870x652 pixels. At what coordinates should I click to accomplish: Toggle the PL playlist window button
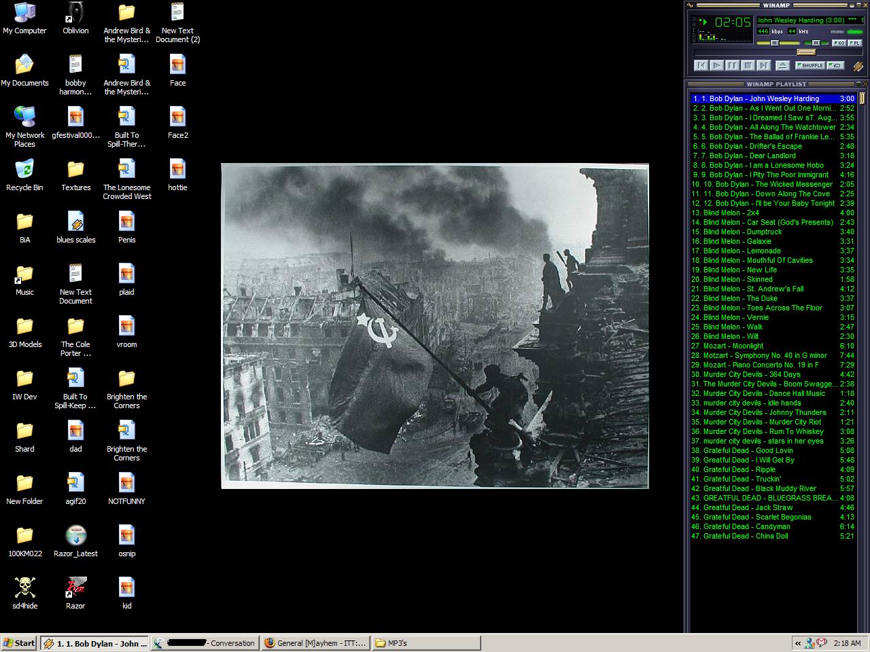click(854, 43)
